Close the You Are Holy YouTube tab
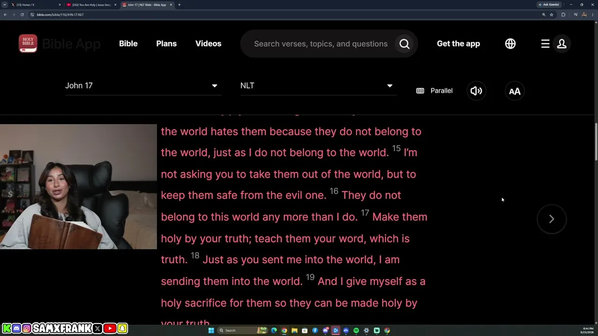The width and height of the screenshot is (598, 336). (115, 5)
